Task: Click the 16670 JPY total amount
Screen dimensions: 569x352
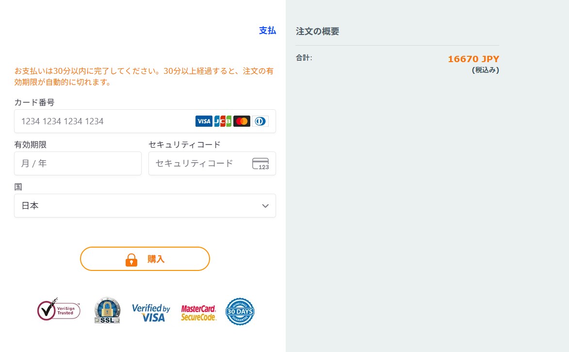Action: click(473, 59)
